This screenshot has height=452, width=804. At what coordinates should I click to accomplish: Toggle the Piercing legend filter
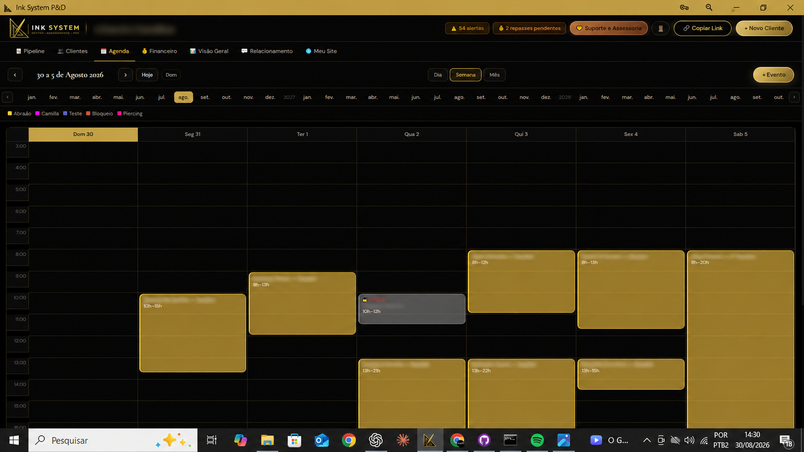130,114
